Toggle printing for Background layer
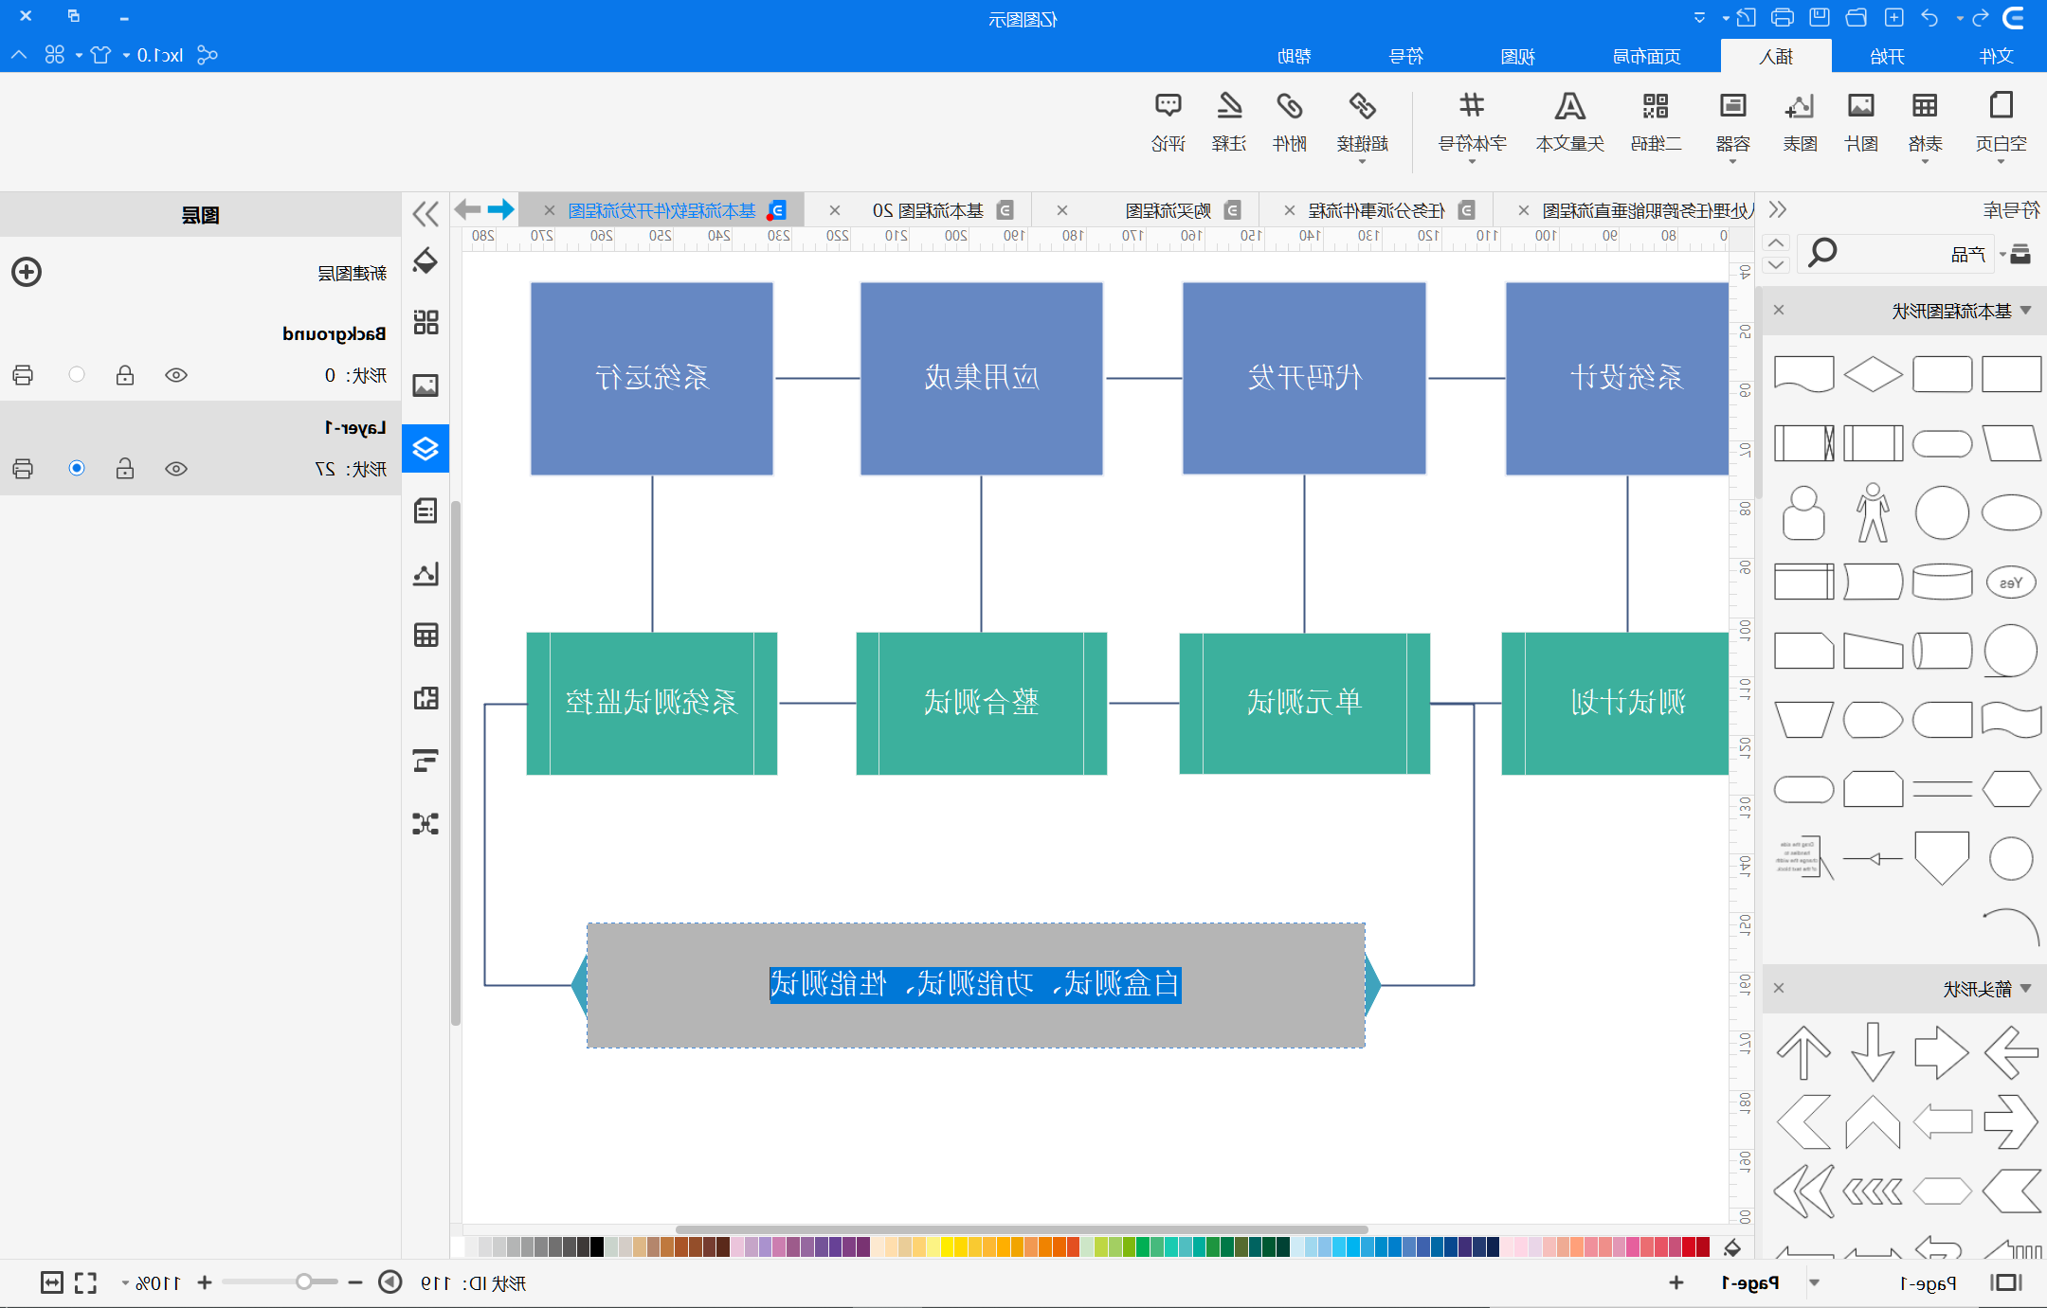Image resolution: width=2047 pixels, height=1308 pixels. click(x=24, y=375)
